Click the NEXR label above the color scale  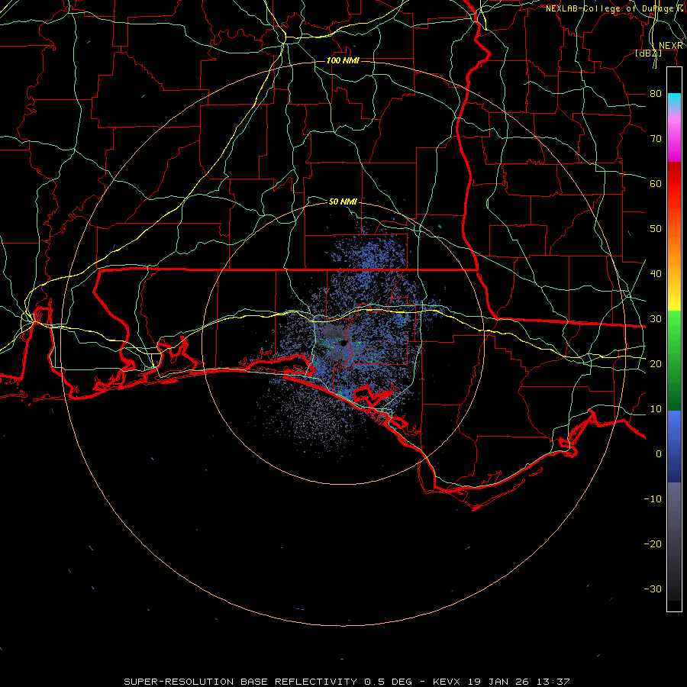(x=671, y=46)
